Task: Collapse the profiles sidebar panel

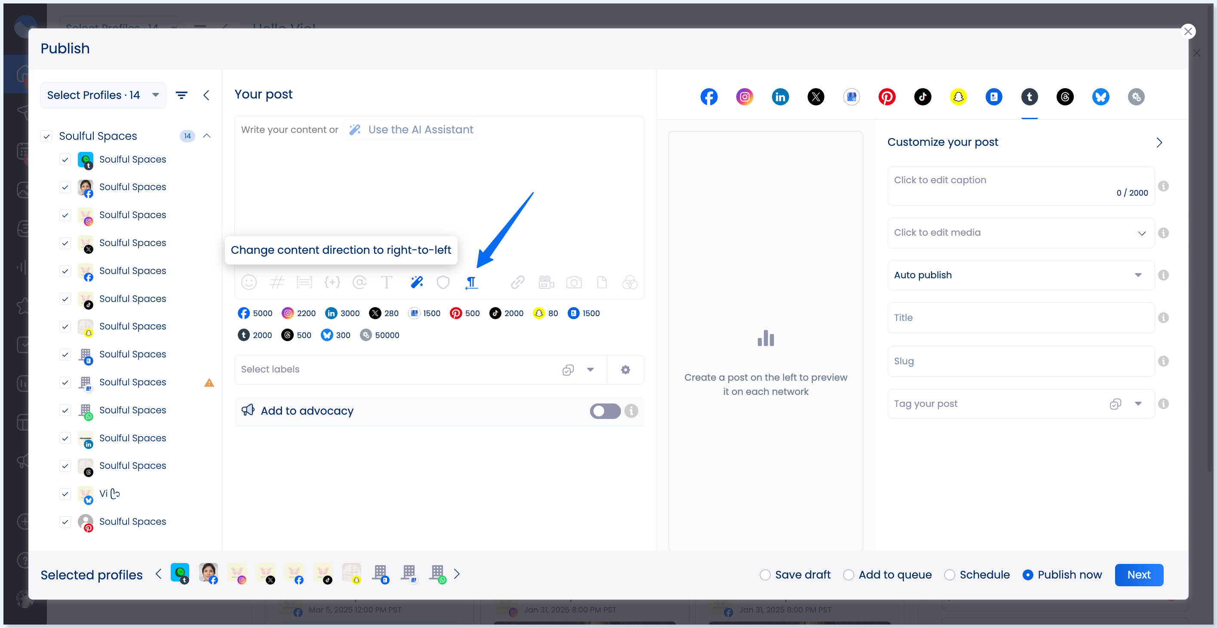Action: tap(206, 95)
